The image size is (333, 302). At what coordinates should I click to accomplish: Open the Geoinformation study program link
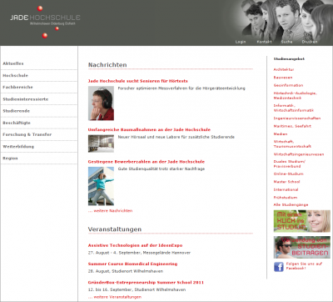(x=288, y=85)
